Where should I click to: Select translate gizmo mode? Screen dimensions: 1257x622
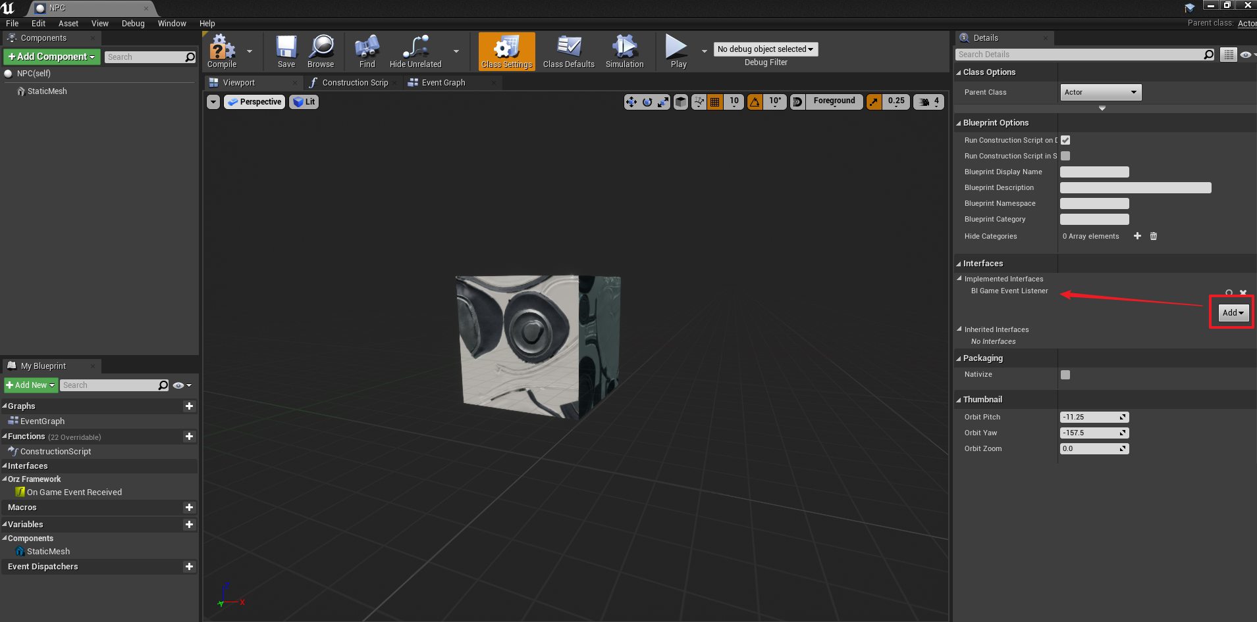pos(631,102)
